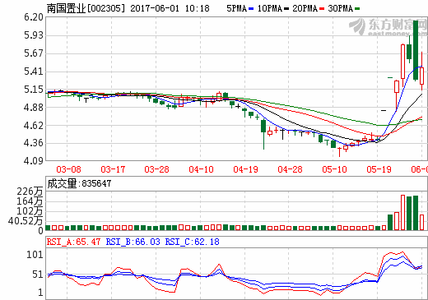This screenshot has height=300, width=428.
Task: Click the 10PMA legend label
Action: (x=269, y=8)
